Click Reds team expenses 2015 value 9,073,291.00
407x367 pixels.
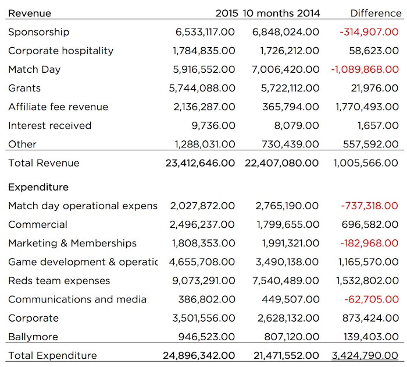tap(203, 281)
